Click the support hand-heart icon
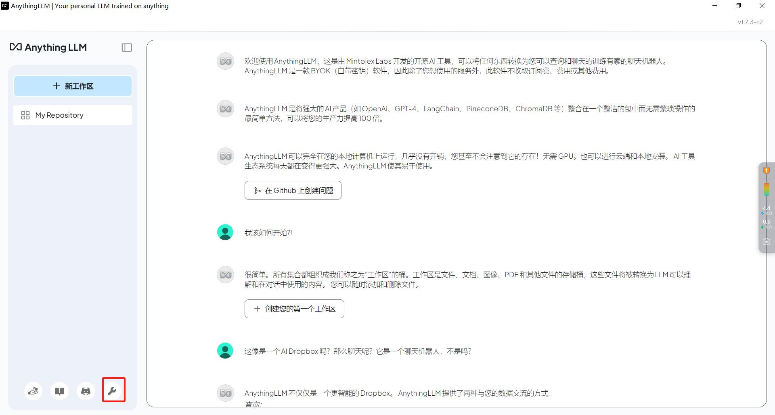Image resolution: width=775 pixels, height=415 pixels. [34, 391]
